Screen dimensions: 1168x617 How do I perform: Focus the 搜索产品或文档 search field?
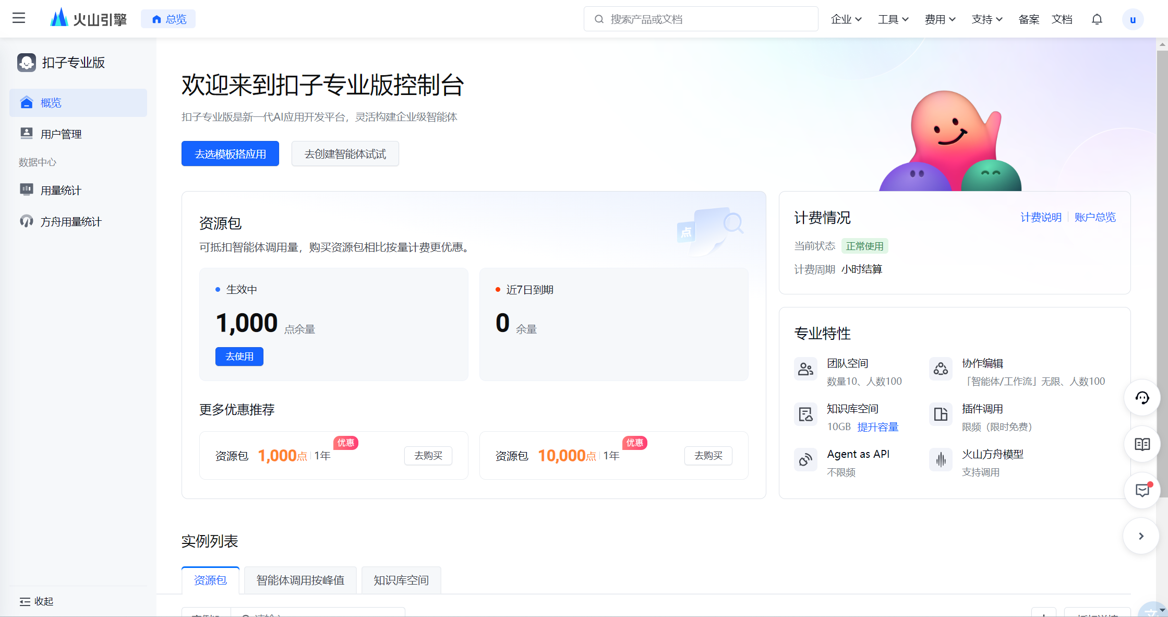click(x=701, y=19)
